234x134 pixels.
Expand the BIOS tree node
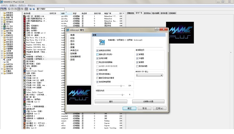(x=2, y=24)
